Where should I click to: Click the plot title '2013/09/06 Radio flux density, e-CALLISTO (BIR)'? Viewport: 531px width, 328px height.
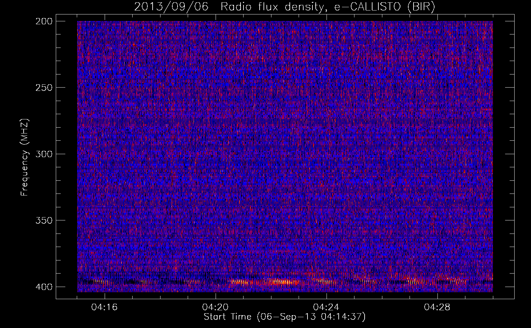point(285,7)
